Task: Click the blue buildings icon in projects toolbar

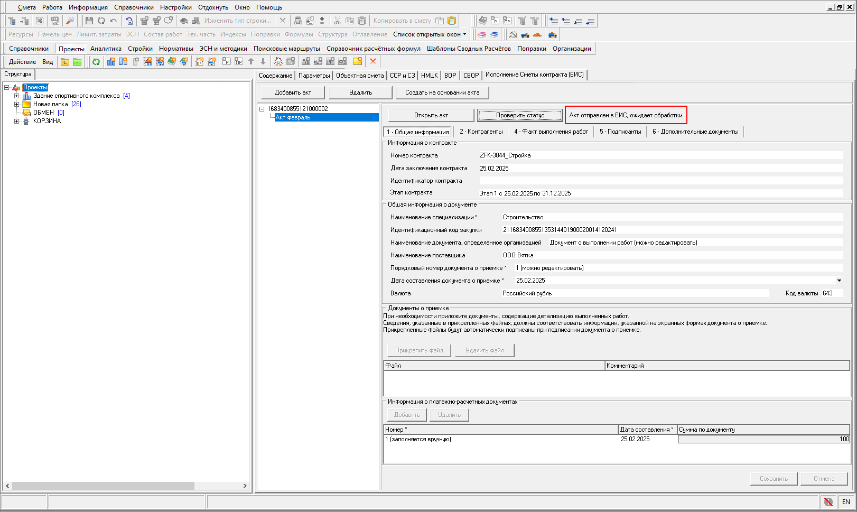Action: [111, 61]
